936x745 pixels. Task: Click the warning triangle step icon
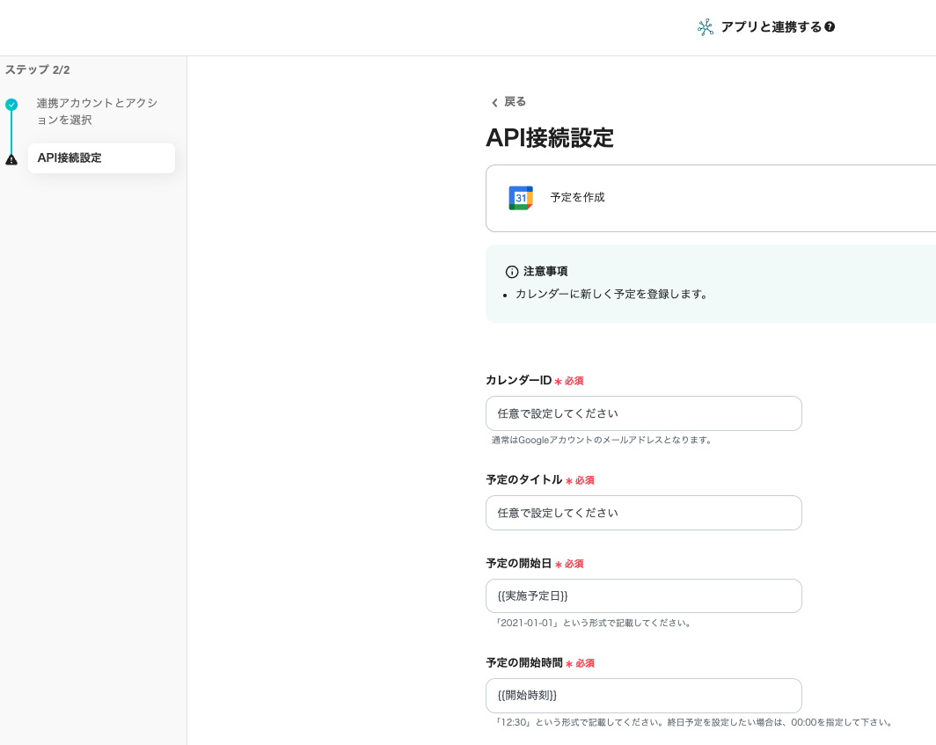(11, 159)
